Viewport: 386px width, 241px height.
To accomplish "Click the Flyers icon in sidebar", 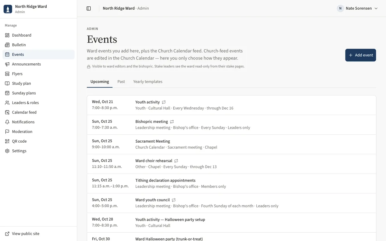I will click(x=7, y=74).
